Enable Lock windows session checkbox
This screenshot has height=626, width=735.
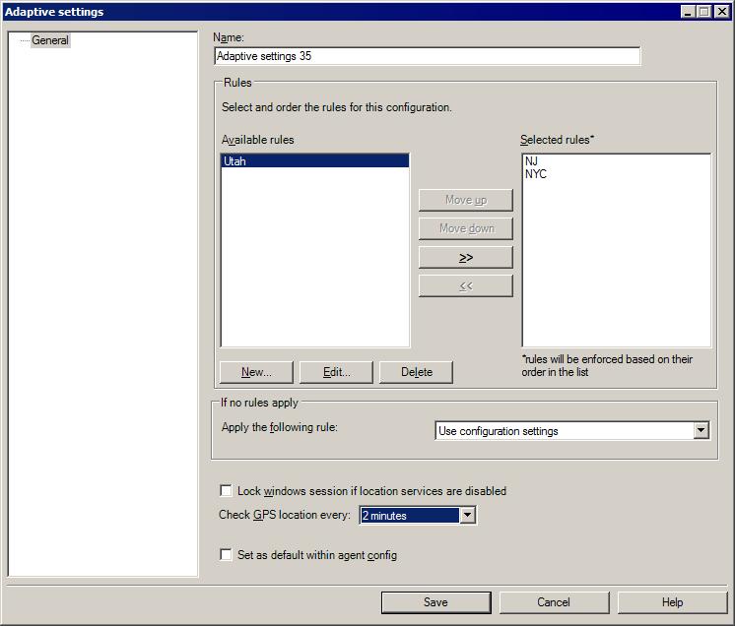pyautogui.click(x=227, y=491)
